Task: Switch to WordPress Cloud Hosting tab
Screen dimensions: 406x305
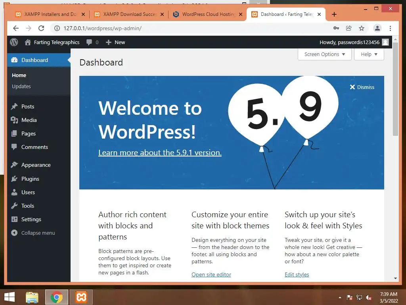Action: [x=208, y=14]
